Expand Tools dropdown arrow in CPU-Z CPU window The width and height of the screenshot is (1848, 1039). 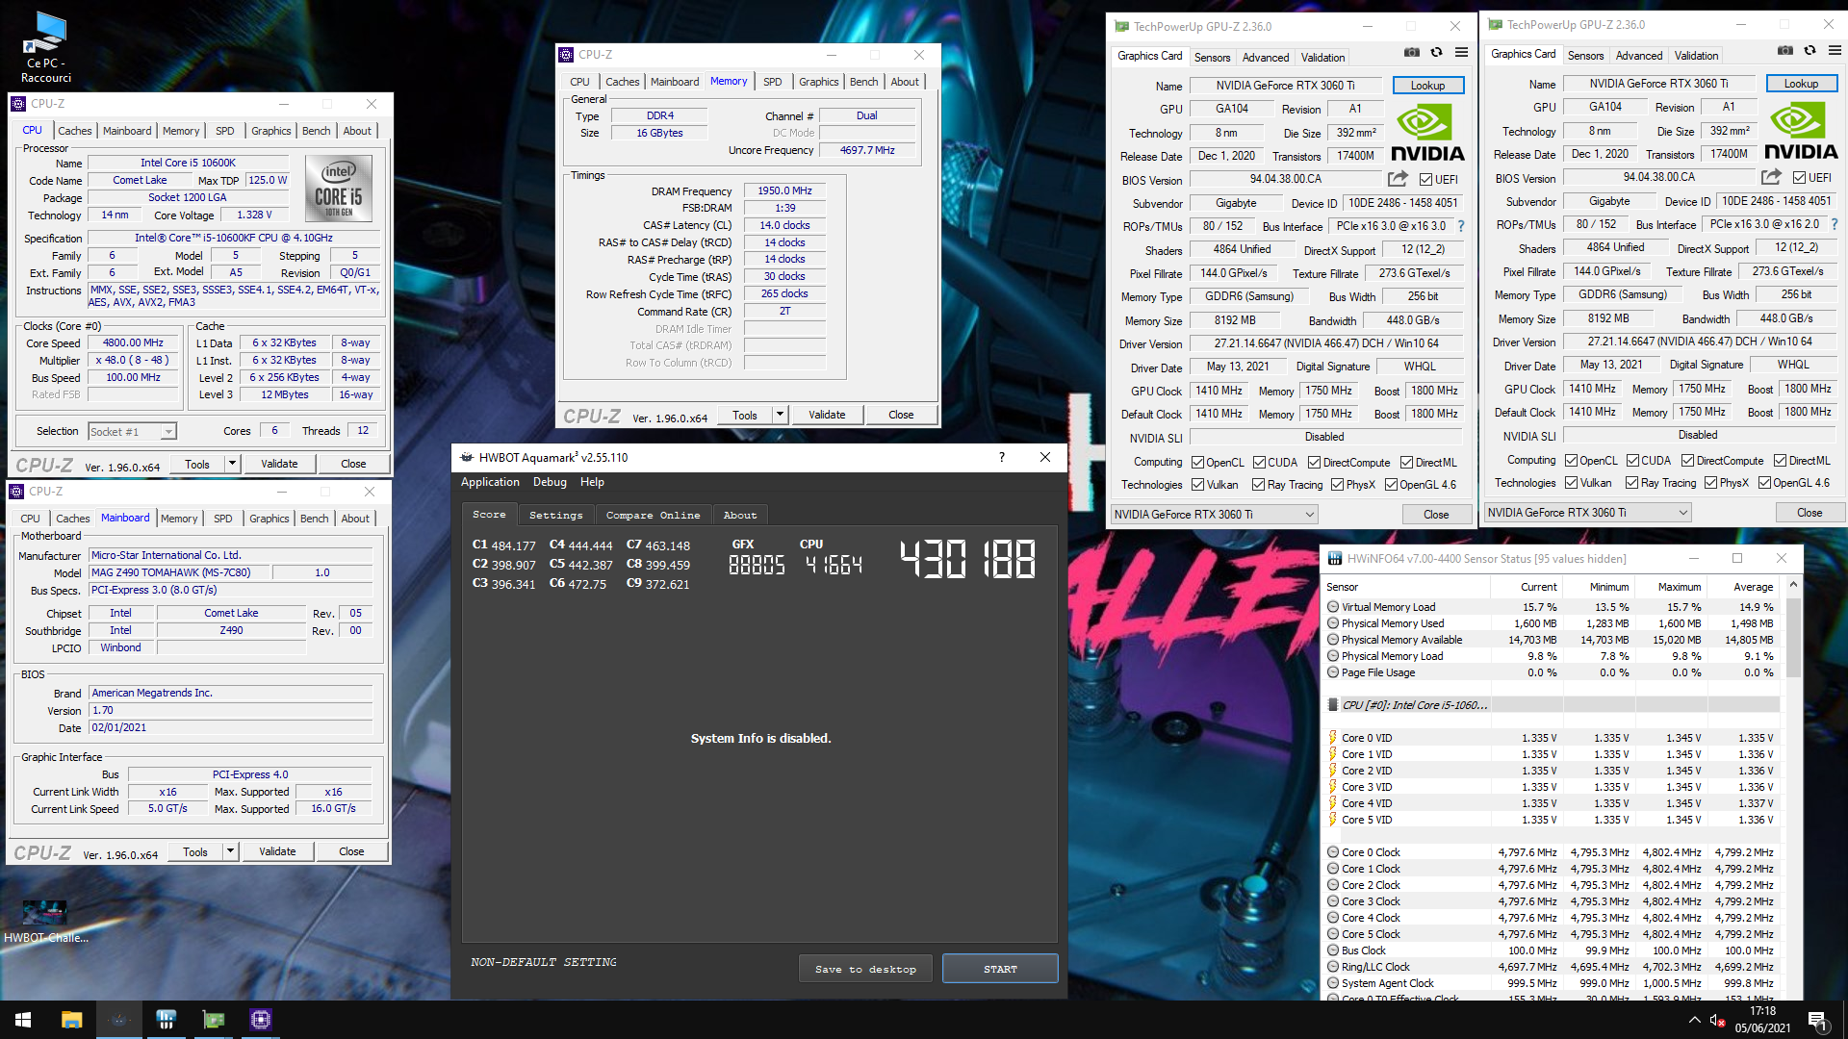point(232,464)
